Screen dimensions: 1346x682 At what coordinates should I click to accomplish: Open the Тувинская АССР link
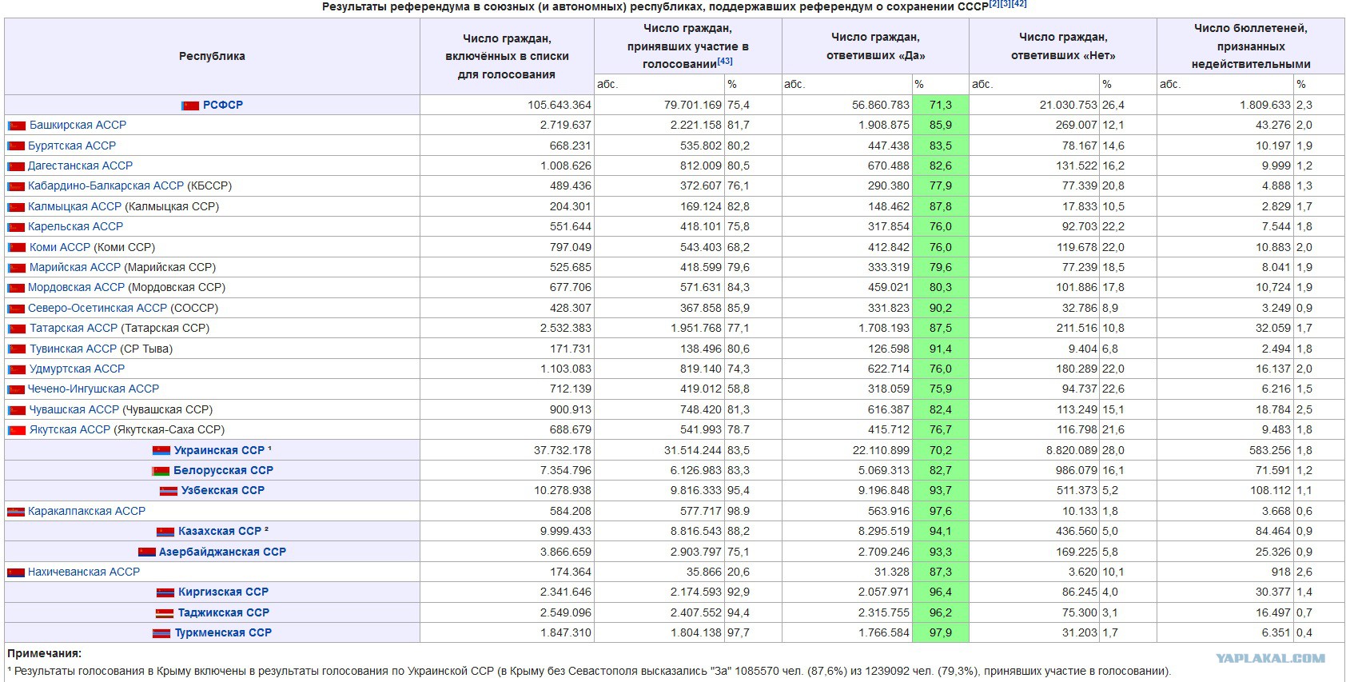point(74,349)
